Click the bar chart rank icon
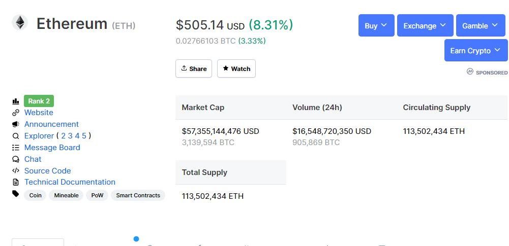509x246 pixels. 16,101
